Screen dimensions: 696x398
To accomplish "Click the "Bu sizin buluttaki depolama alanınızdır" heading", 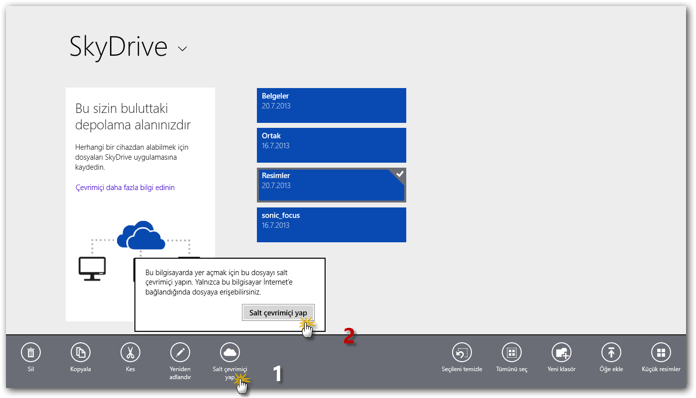I will pos(133,116).
